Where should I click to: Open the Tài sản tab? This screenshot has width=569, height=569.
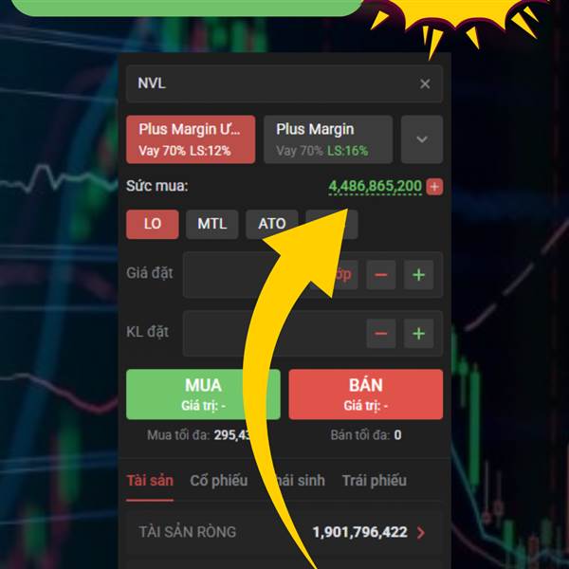point(150,481)
